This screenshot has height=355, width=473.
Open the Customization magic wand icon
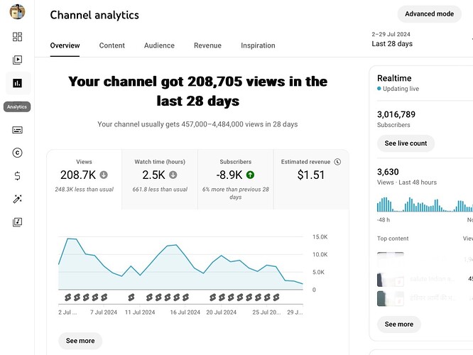tap(17, 199)
